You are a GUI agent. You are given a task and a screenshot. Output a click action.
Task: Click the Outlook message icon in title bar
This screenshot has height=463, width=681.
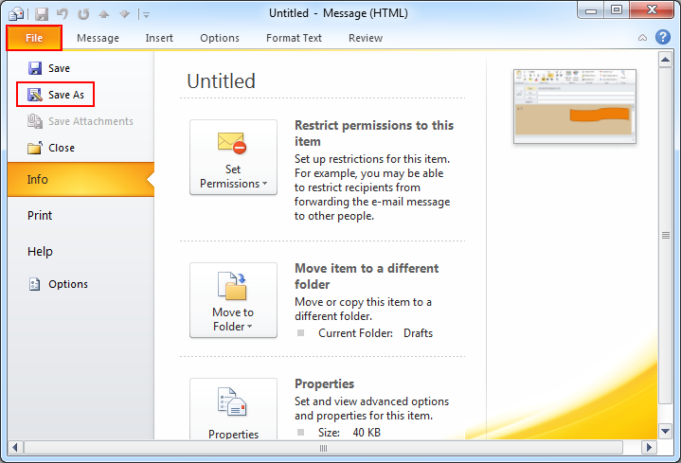16,14
